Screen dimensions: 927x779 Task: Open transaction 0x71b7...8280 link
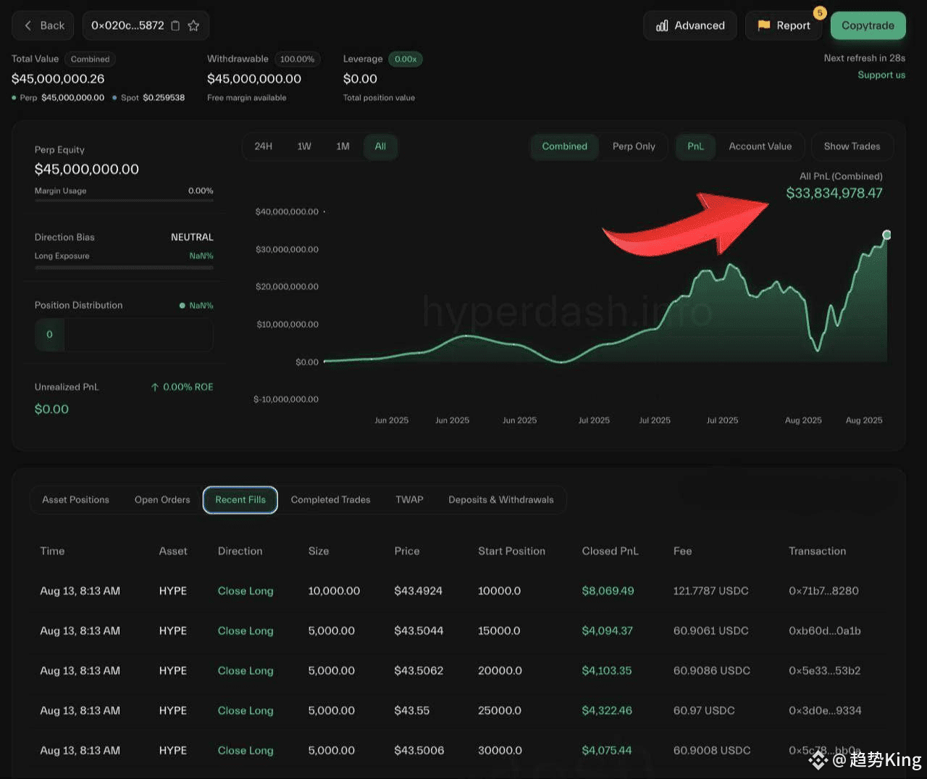(823, 591)
